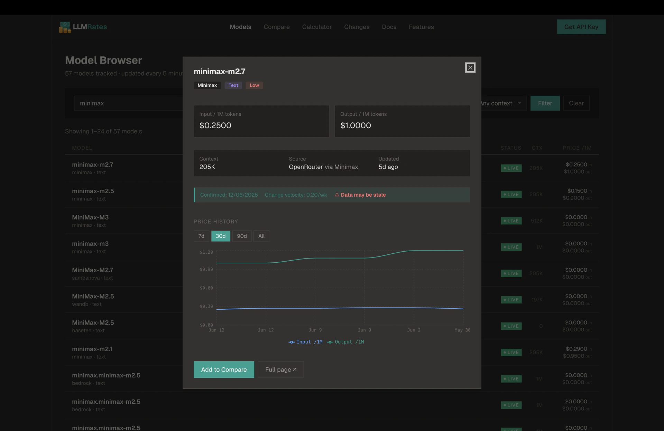Toggle the Output /1M legend marker

[x=330, y=342]
